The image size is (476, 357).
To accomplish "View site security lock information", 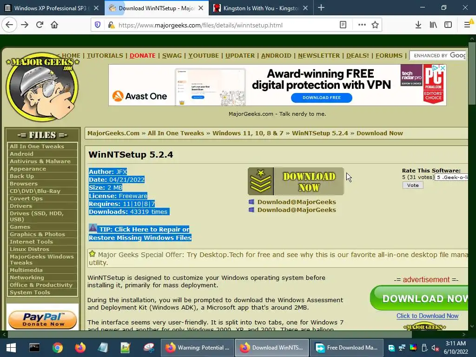I will pos(111,25).
